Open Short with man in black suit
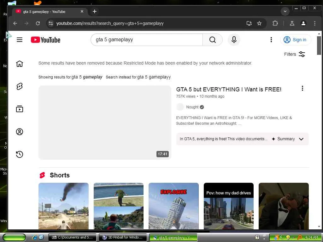This screenshot has width=323, height=242. click(284, 206)
